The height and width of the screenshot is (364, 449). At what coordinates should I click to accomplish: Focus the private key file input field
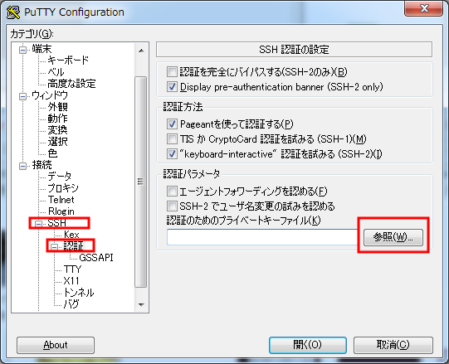pyautogui.click(x=262, y=237)
